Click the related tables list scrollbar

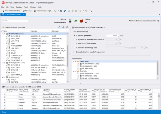tap(158, 69)
